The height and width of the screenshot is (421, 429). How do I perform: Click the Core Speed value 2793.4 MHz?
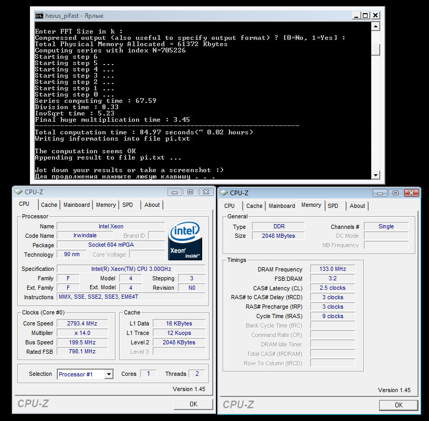click(x=82, y=323)
